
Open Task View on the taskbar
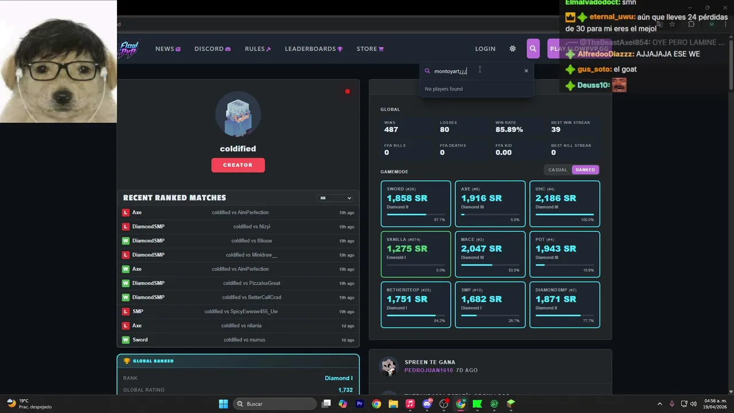(326, 404)
